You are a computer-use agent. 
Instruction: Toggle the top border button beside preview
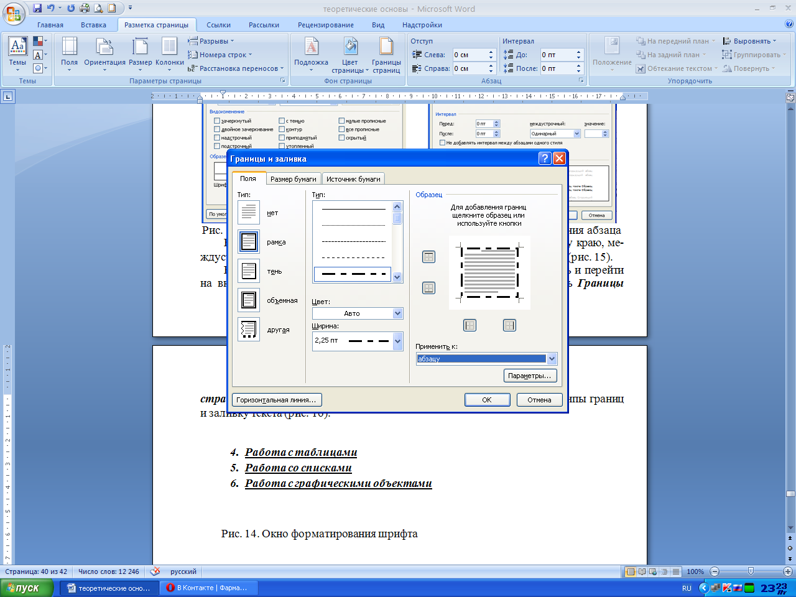pos(428,257)
